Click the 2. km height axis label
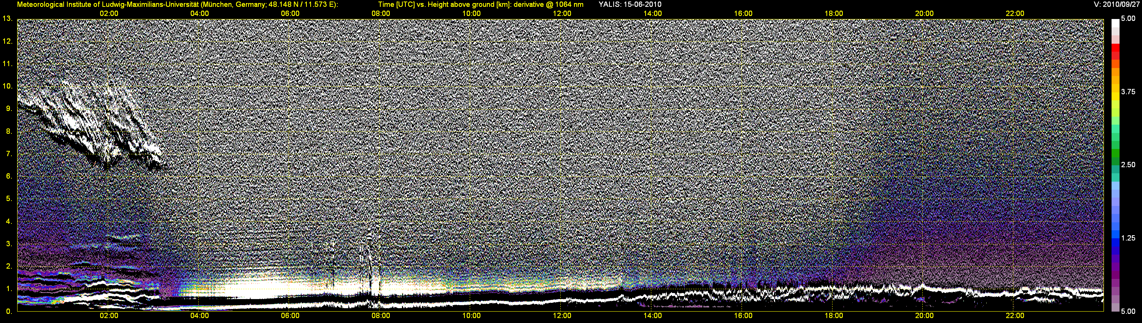This screenshot has height=323, width=1142. click(9, 266)
